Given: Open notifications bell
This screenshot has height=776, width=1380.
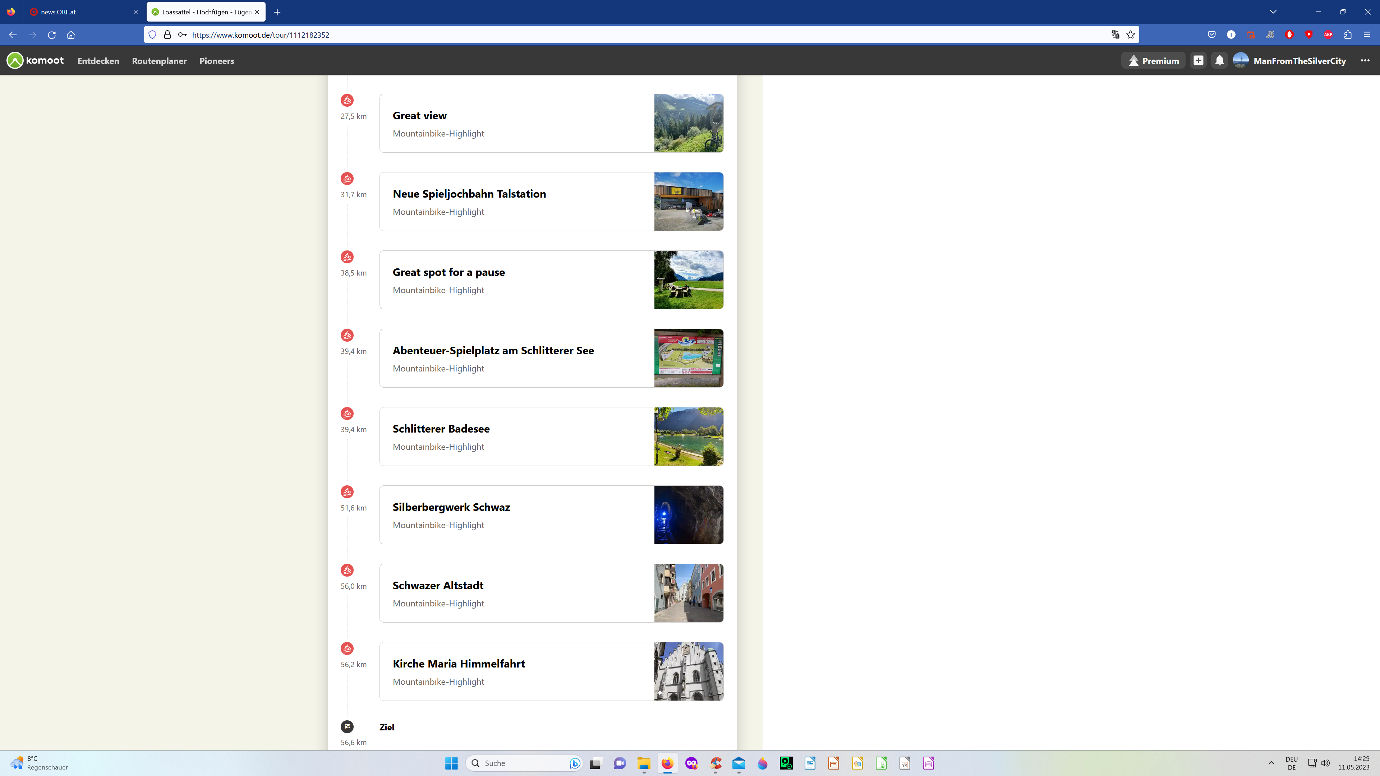Looking at the screenshot, I should [1219, 60].
